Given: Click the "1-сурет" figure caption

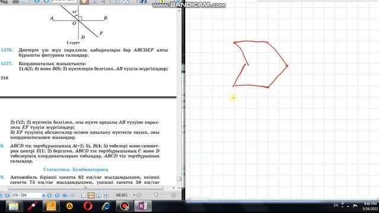Looking at the screenshot, I should 73,43.
